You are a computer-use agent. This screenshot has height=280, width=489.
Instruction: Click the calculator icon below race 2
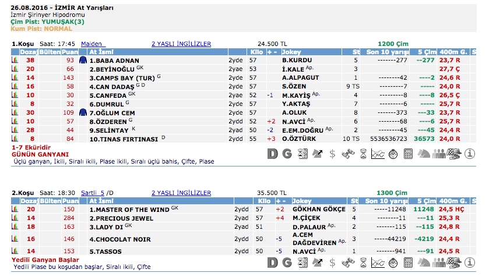(408, 263)
